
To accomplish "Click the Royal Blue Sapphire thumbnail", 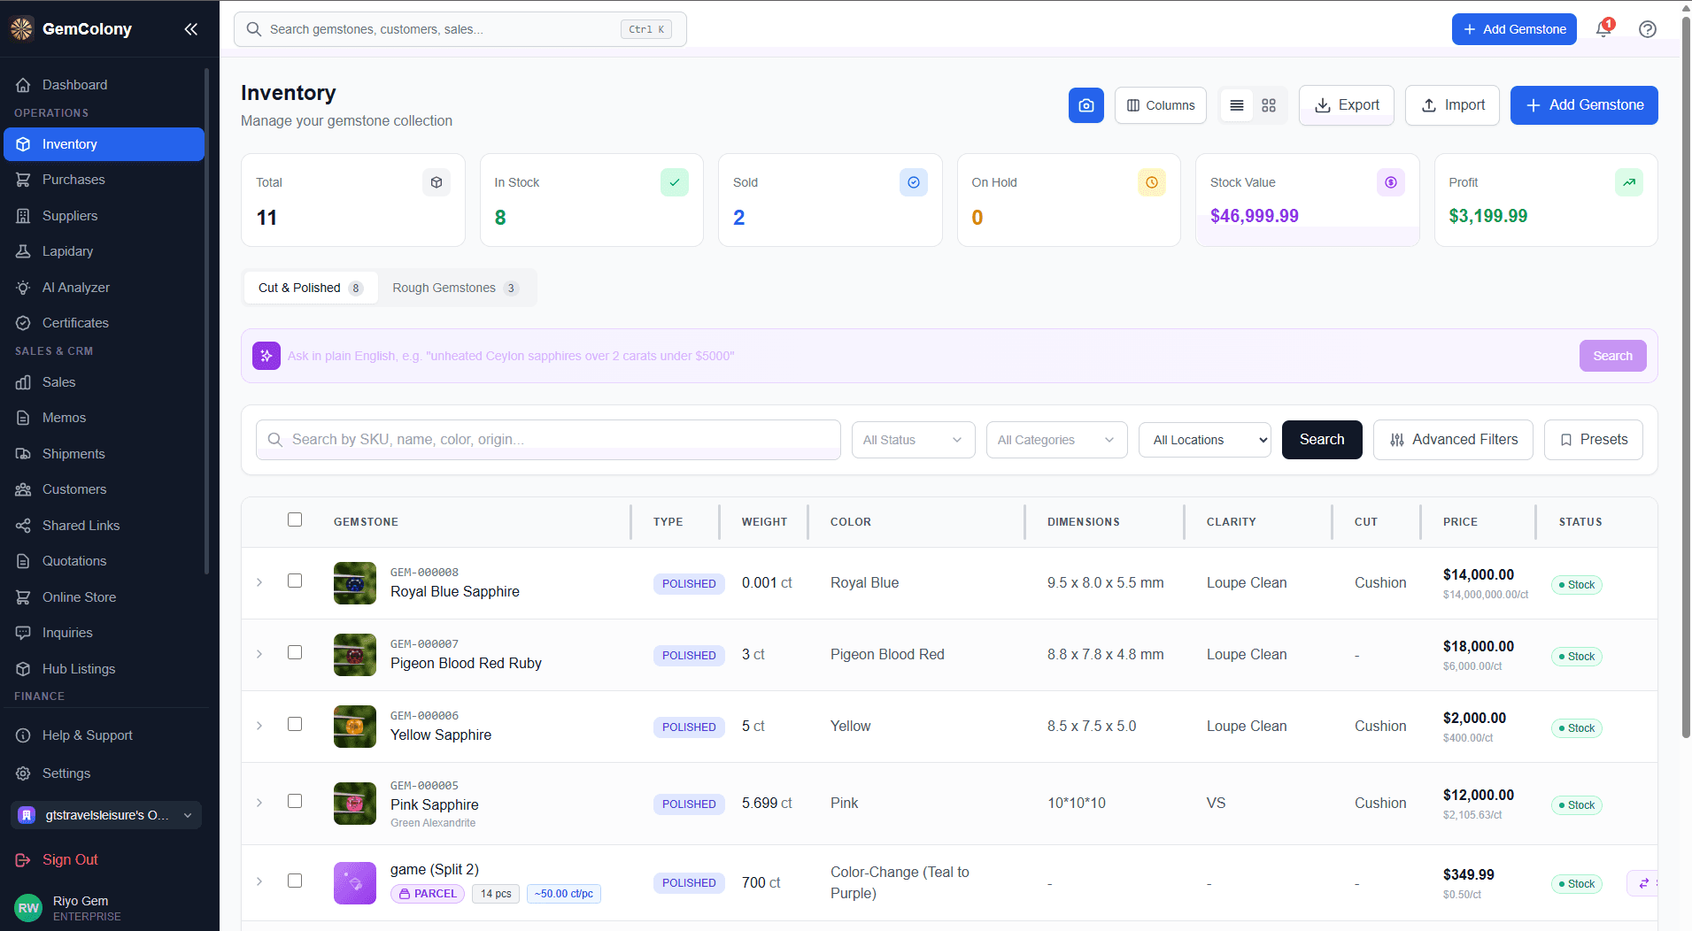I will [x=355, y=583].
